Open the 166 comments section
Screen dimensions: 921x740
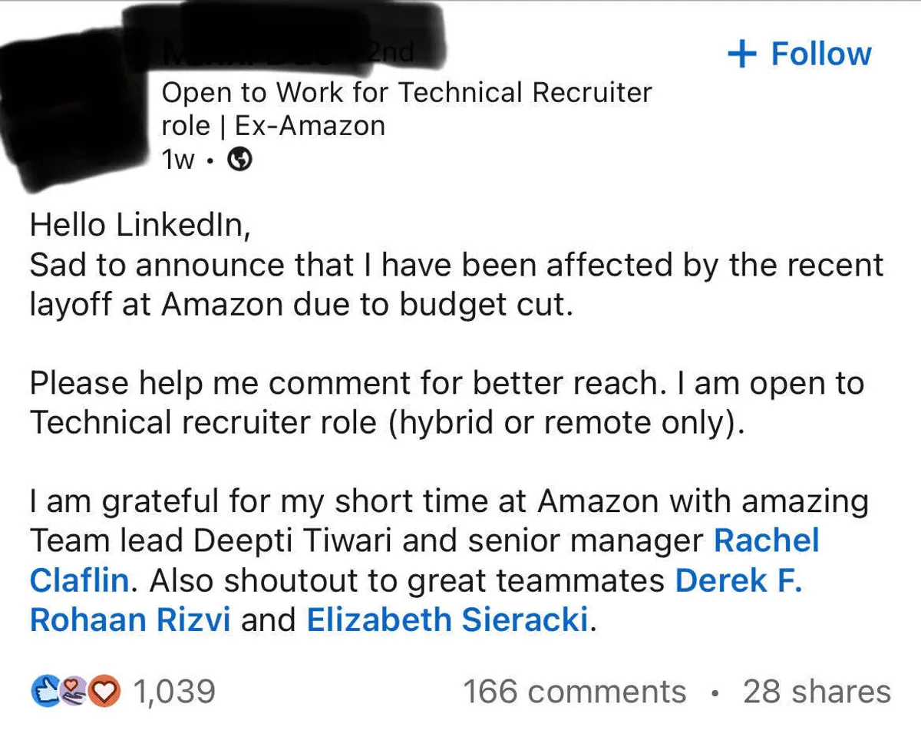[x=574, y=692]
